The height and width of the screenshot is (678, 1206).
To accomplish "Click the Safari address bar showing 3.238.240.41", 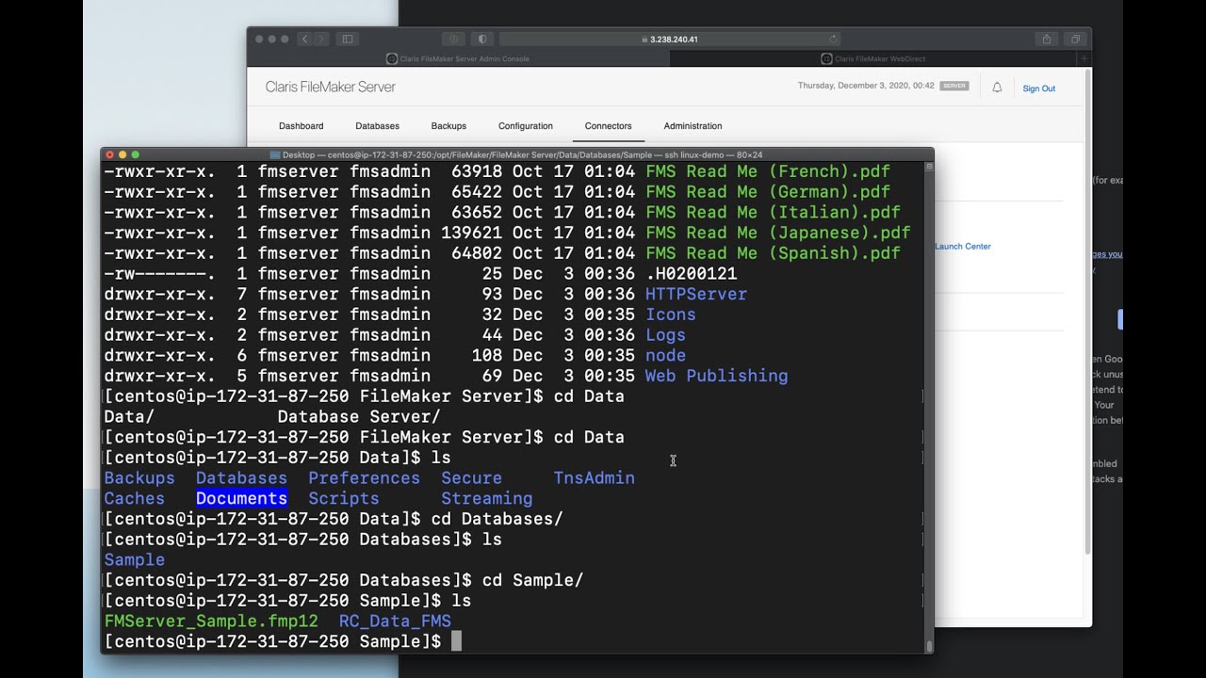I will [x=669, y=40].
